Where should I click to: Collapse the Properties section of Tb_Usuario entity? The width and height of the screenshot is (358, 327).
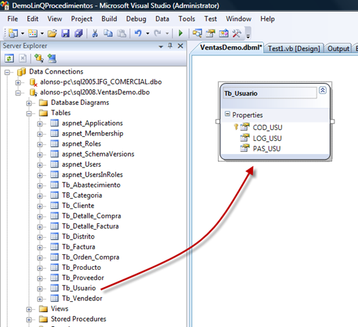[227, 114]
